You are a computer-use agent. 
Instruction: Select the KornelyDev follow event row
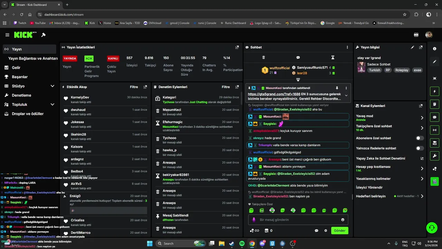coord(105,100)
